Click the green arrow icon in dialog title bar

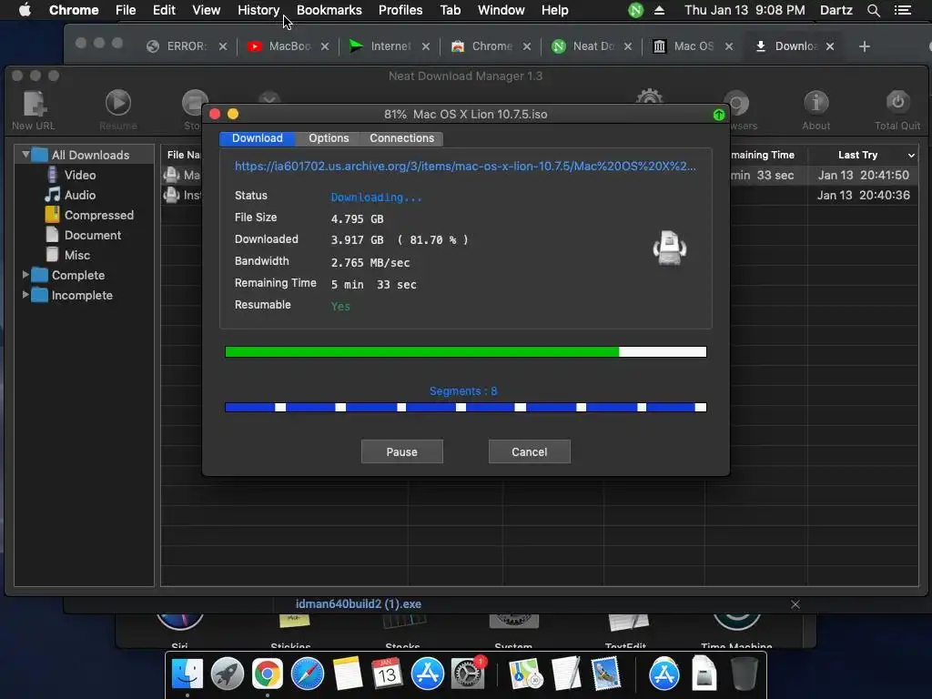(719, 115)
